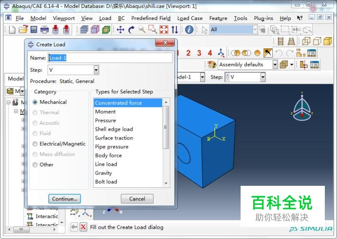Image resolution: width=337 pixels, height=239 pixels.
Task: Open the context bar Step dropdown
Action: click(x=262, y=77)
